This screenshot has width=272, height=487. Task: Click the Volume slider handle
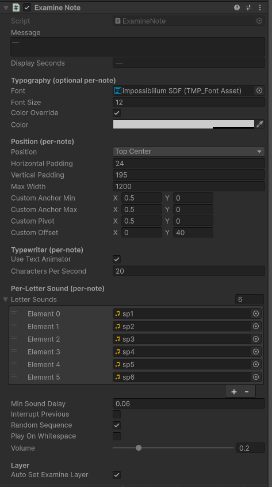tap(139, 448)
